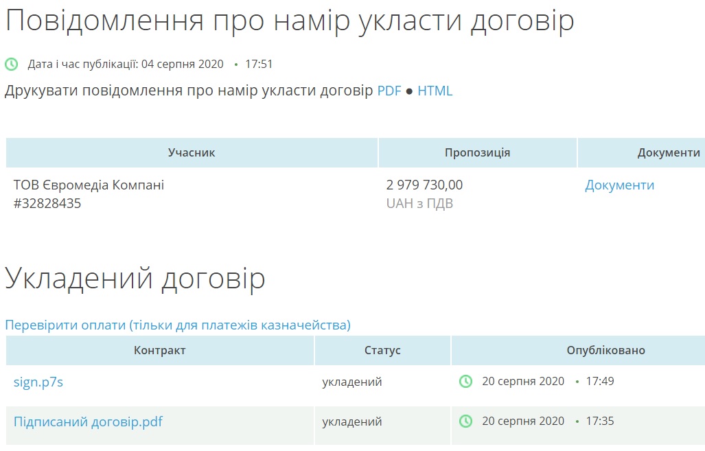705x451 pixels.
Task: Click the Статус column header
Action: pyautogui.click(x=382, y=350)
